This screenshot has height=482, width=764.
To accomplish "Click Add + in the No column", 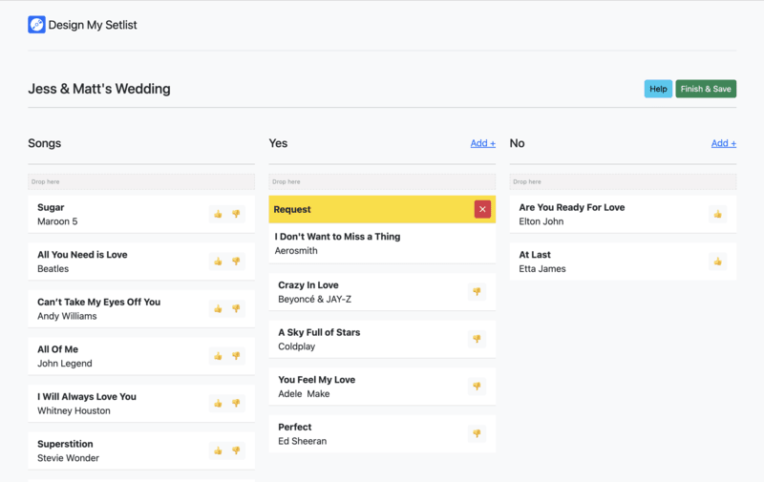I will tap(724, 143).
